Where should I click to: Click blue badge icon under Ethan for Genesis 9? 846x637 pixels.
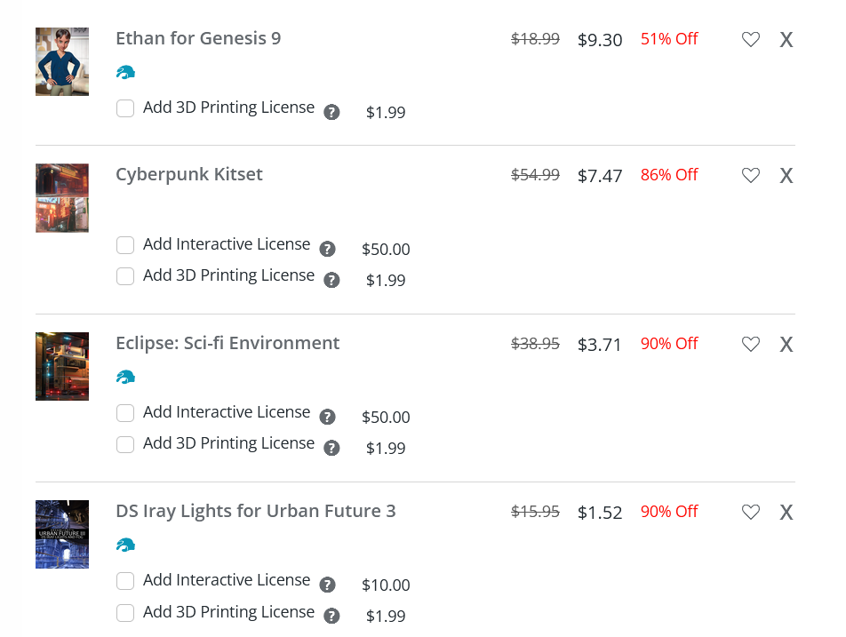[x=125, y=72]
